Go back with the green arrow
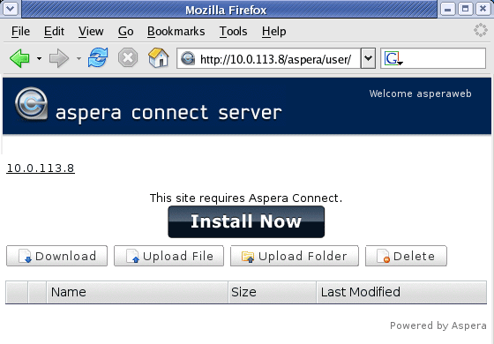494x344 pixels. [19, 58]
